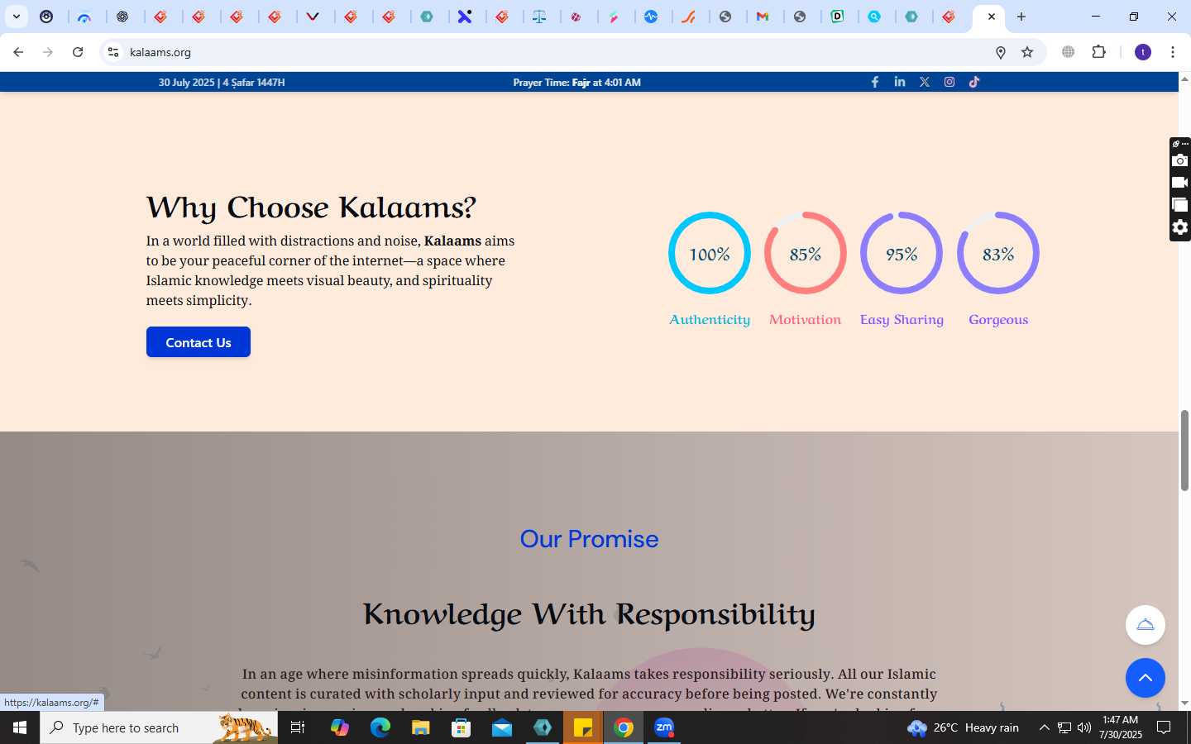Click the 85% Motivation progress circle
The height and width of the screenshot is (744, 1191).
805,253
